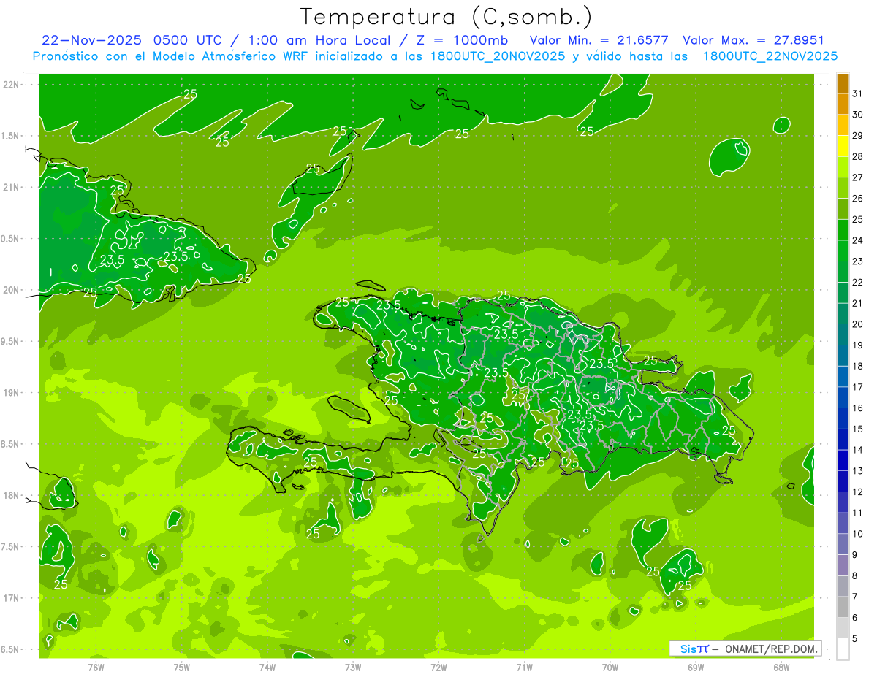The height and width of the screenshot is (677, 877).
Task: Click the "21N" latitude axis label
Action: coord(11,187)
